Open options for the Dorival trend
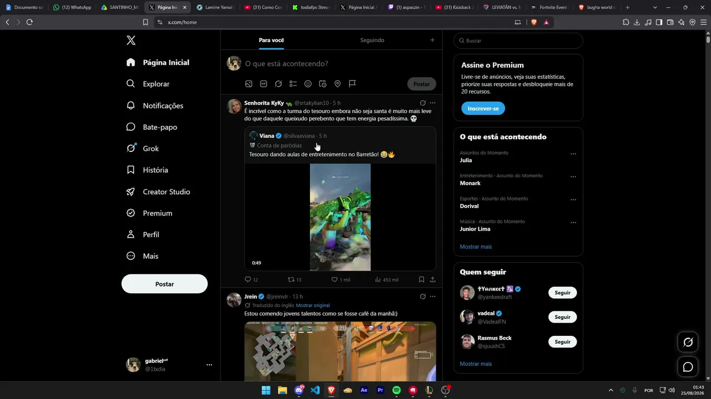The width and height of the screenshot is (711, 399). click(x=573, y=199)
